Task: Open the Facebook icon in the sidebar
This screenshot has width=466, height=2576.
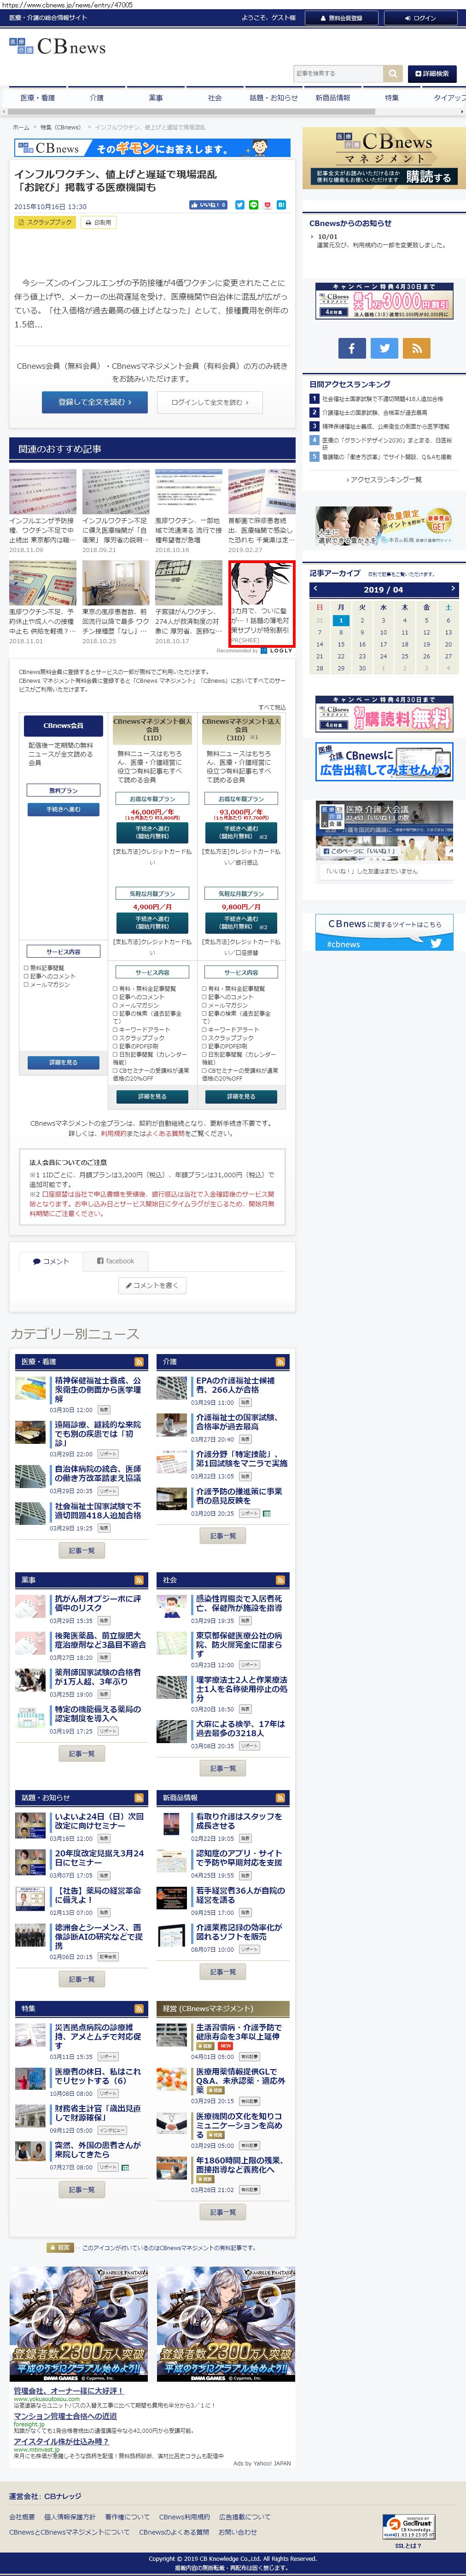Action: point(351,348)
